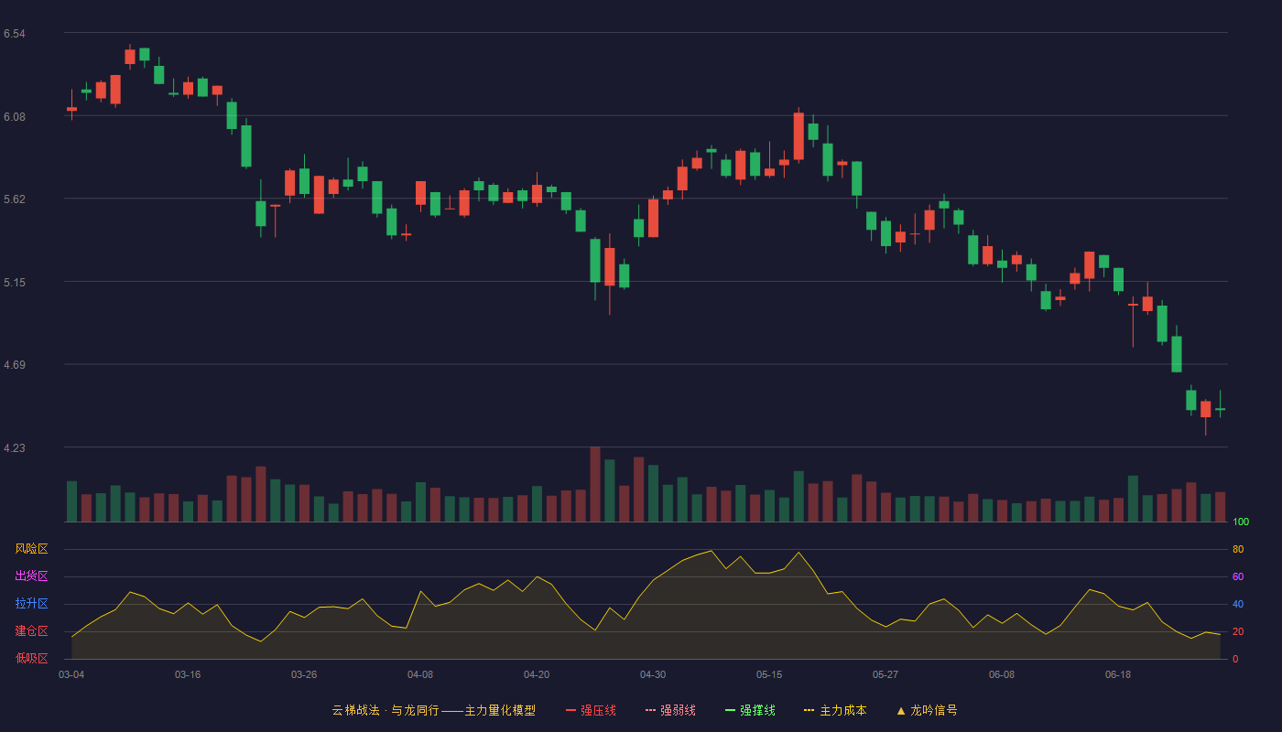The width and height of the screenshot is (1282, 732).
Task: Click the 03-04 date axis label
Action: 71,674
